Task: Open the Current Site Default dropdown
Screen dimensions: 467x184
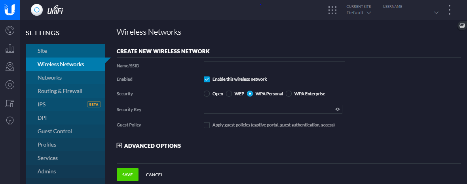Action: point(359,13)
